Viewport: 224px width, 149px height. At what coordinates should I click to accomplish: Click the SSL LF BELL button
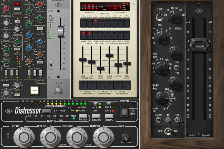pyautogui.click(x=40, y=62)
